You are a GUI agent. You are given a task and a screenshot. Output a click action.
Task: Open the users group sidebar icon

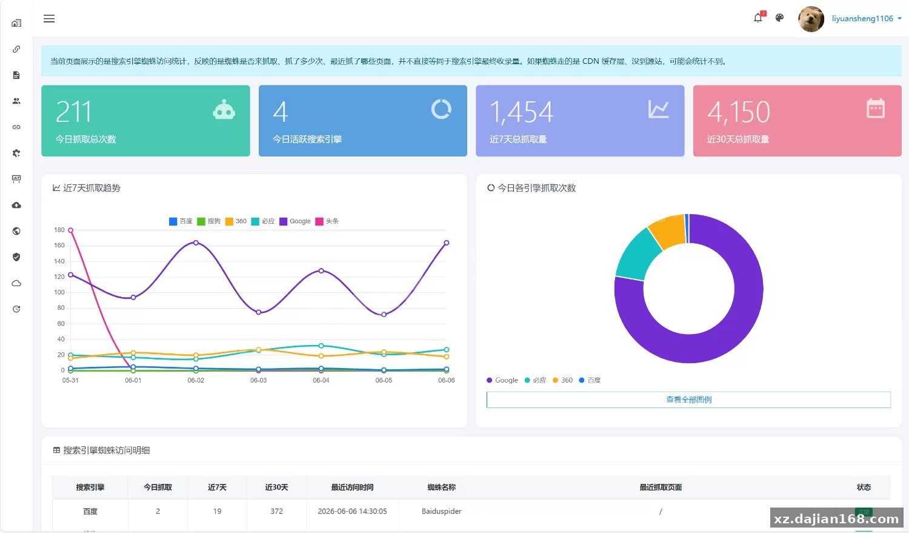16,101
